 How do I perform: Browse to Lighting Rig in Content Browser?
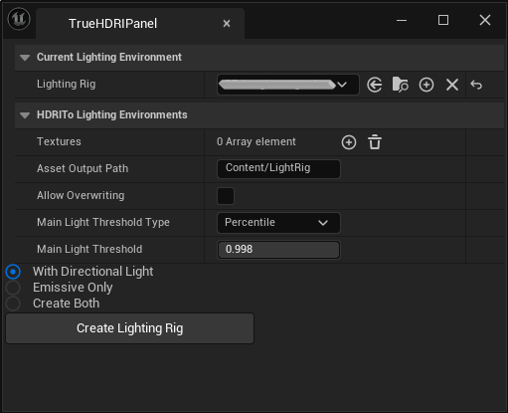click(x=400, y=85)
